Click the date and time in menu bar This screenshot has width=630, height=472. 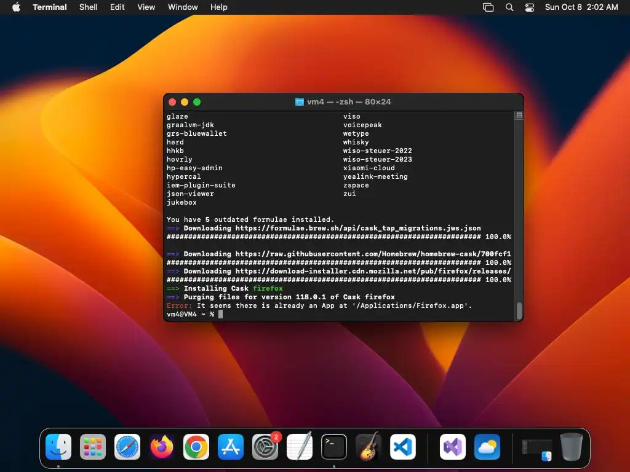pyautogui.click(x=581, y=7)
